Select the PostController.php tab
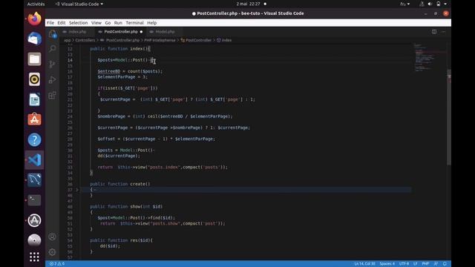Viewport: 475px width, 267px height. [120, 31]
